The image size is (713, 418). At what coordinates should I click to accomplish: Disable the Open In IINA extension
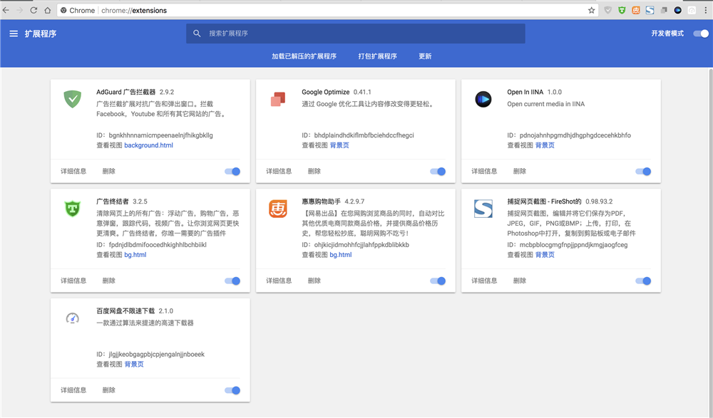pyautogui.click(x=643, y=172)
